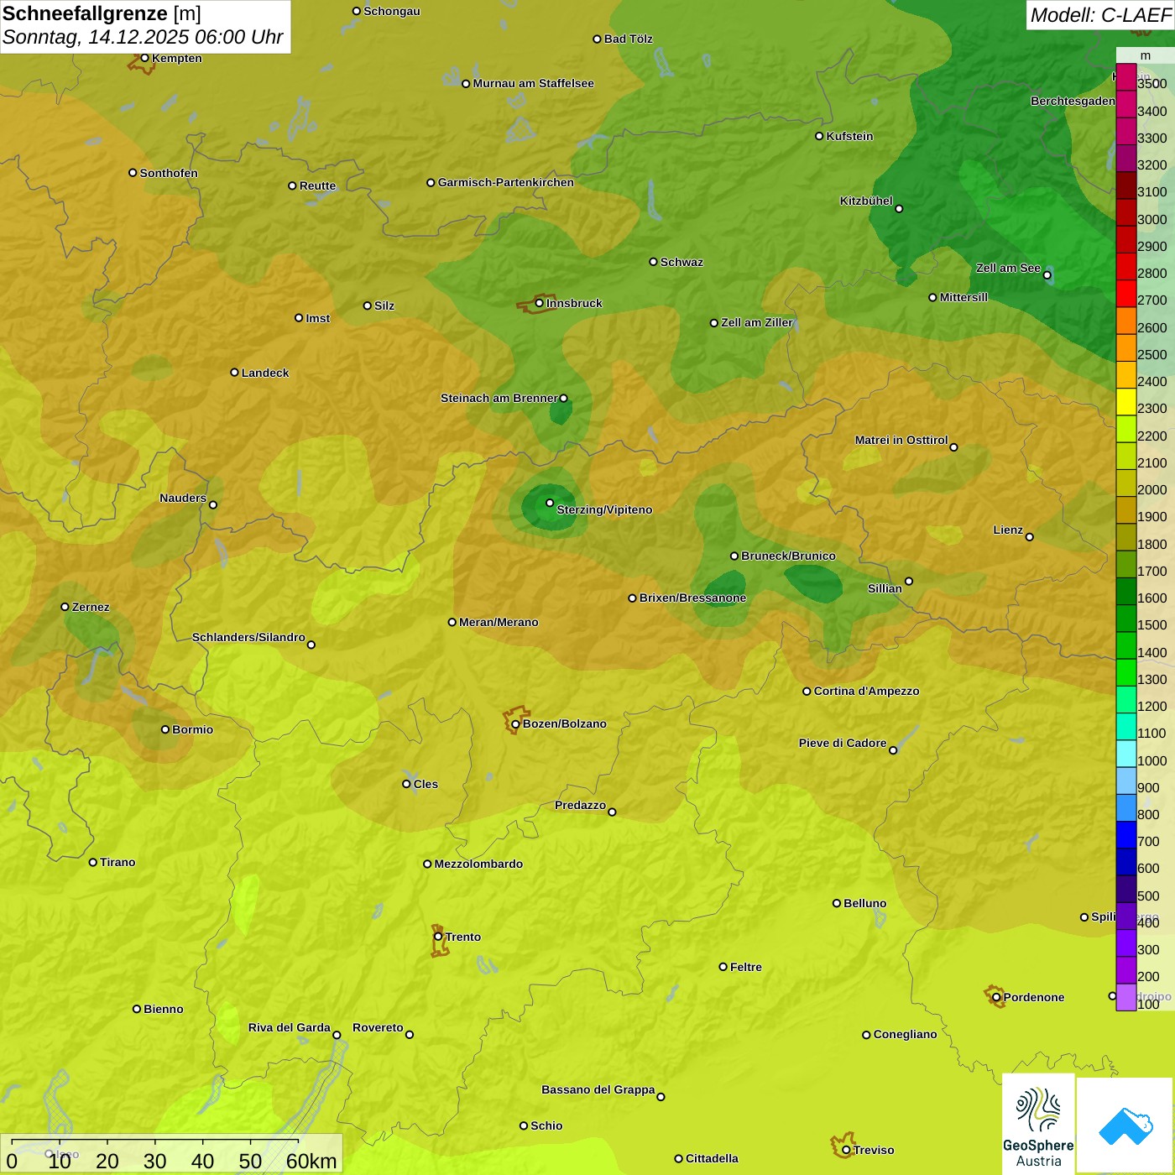Click the Sonthofen label
Image resolution: width=1175 pixels, height=1175 pixels.
(169, 173)
